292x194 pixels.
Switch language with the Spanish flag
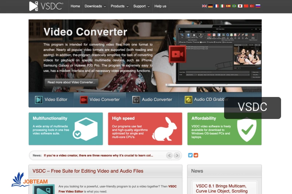pyautogui.click(x=228, y=6)
